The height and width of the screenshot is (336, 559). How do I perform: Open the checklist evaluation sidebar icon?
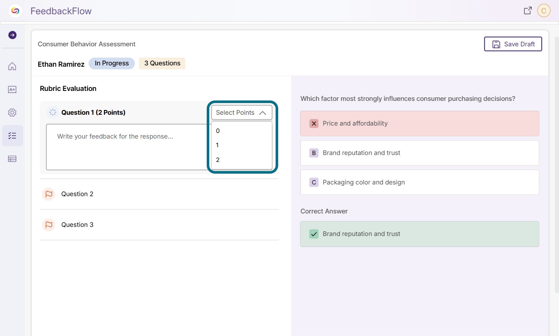tap(12, 136)
